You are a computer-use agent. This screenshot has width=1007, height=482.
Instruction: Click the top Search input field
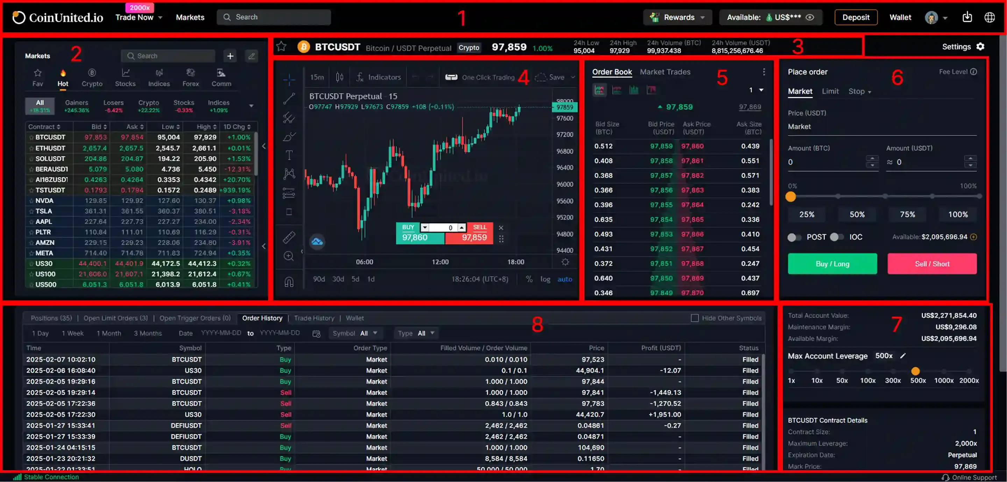tap(274, 17)
